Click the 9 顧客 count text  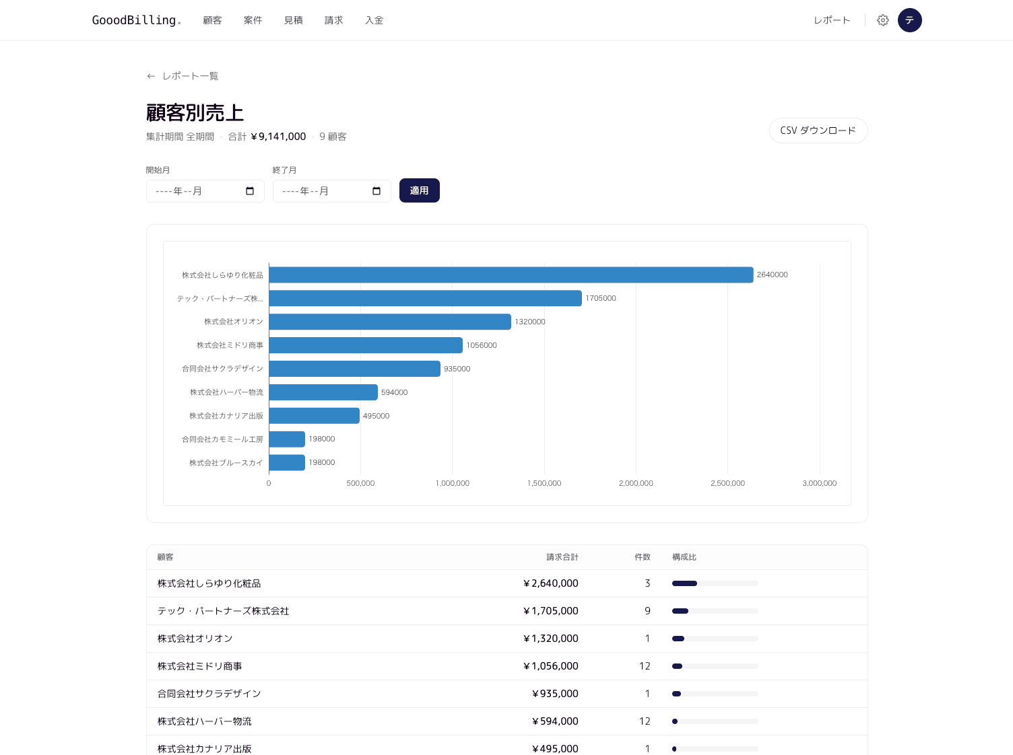333,137
